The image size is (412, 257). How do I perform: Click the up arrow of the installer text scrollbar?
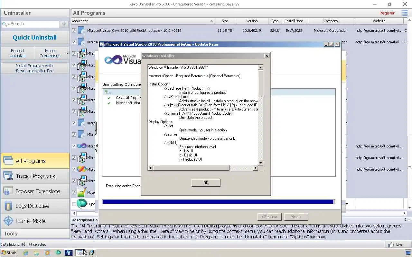click(x=260, y=67)
